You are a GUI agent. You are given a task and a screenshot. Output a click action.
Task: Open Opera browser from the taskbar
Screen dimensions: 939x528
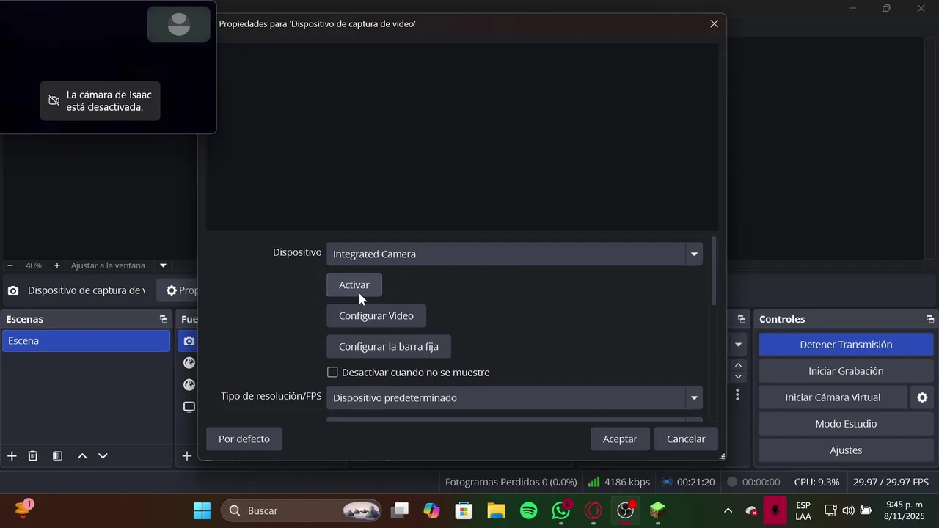click(x=593, y=510)
